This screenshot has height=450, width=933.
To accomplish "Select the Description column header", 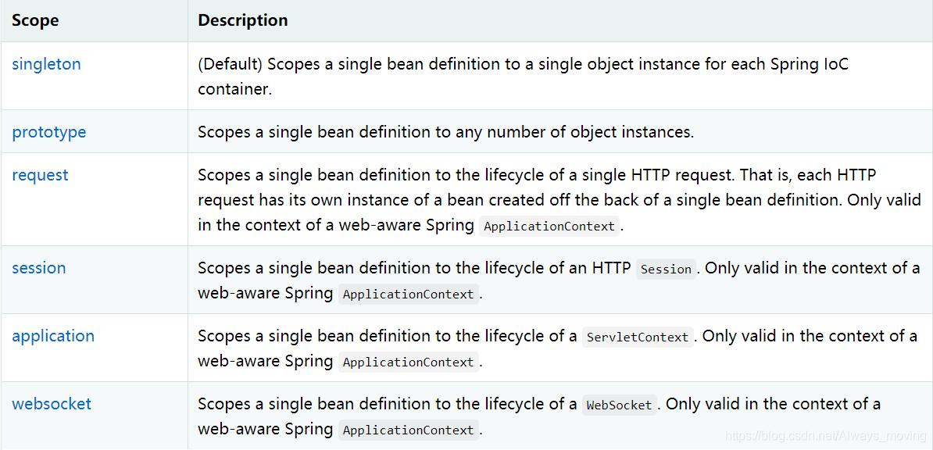I will pos(243,20).
